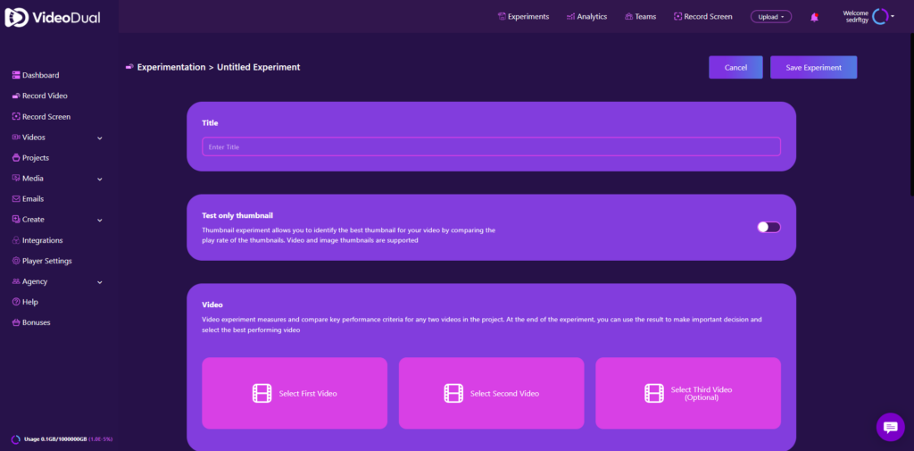Click the Untitled Experiment breadcrumb text
The height and width of the screenshot is (451, 914).
point(259,67)
